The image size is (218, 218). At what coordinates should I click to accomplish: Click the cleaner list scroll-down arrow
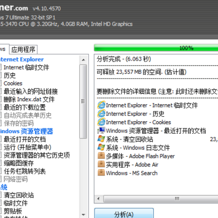pyautogui.click(x=84, y=214)
